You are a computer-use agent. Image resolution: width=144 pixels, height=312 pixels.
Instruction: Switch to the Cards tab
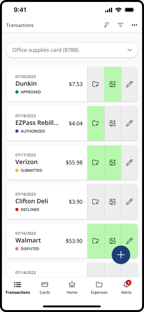click(x=45, y=288)
